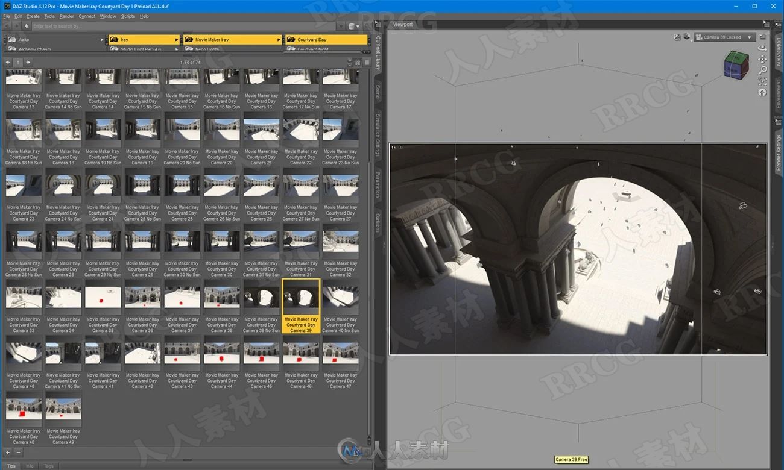This screenshot has height=470, width=784.
Task: Click the viewport zoom magnifier icon
Action: tap(762, 70)
